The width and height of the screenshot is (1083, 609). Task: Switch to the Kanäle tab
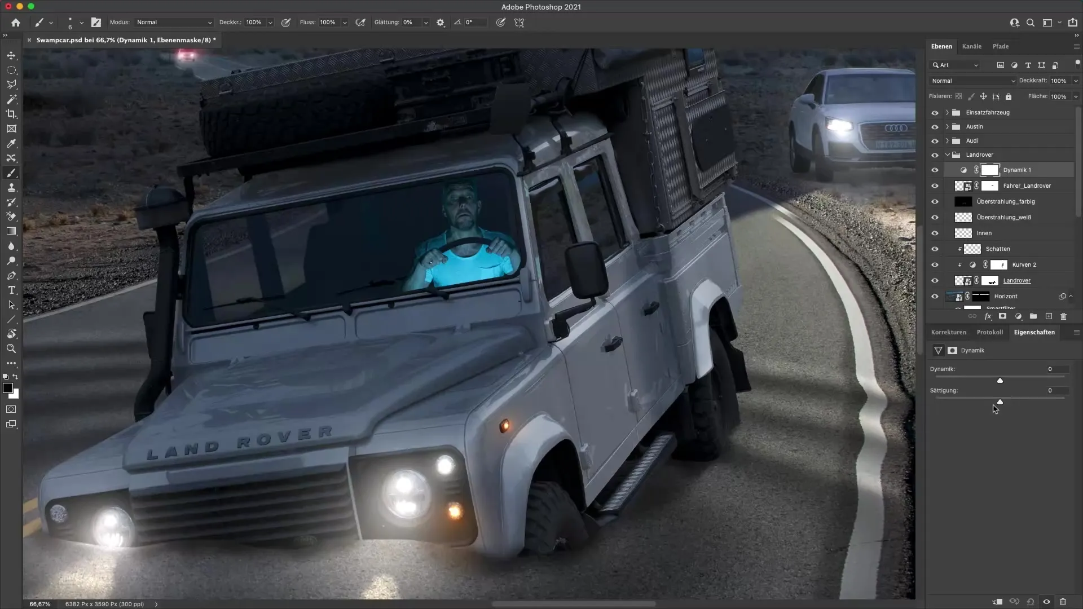[x=971, y=46]
